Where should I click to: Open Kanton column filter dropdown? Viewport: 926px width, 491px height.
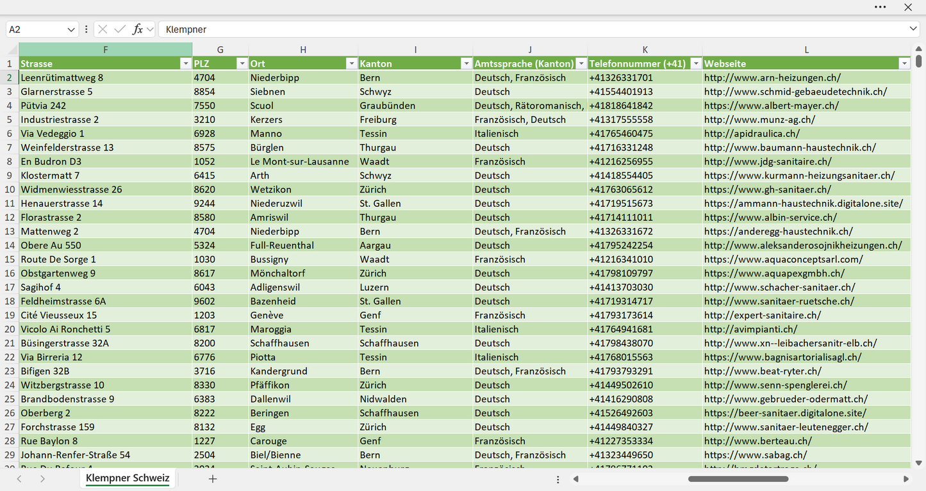(x=466, y=63)
